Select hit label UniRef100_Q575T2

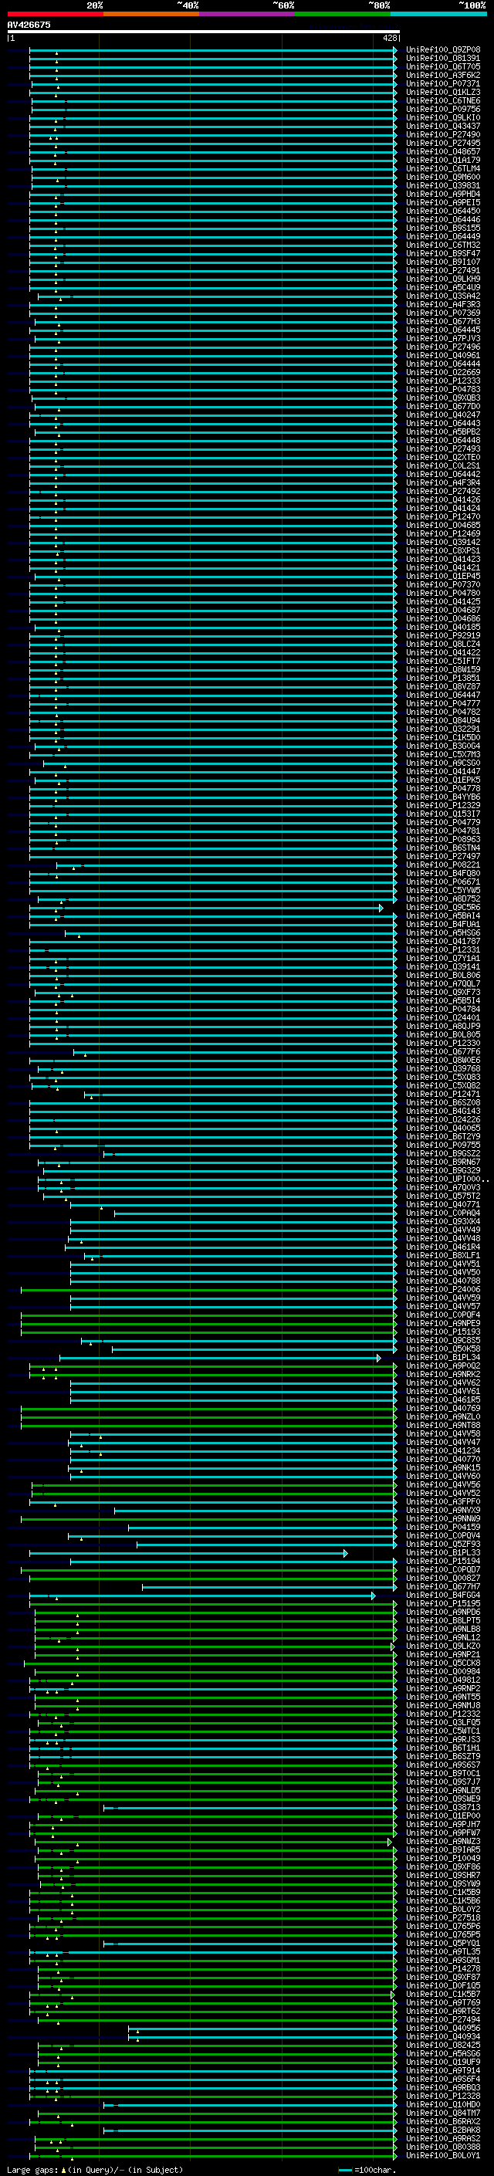tap(442, 1195)
